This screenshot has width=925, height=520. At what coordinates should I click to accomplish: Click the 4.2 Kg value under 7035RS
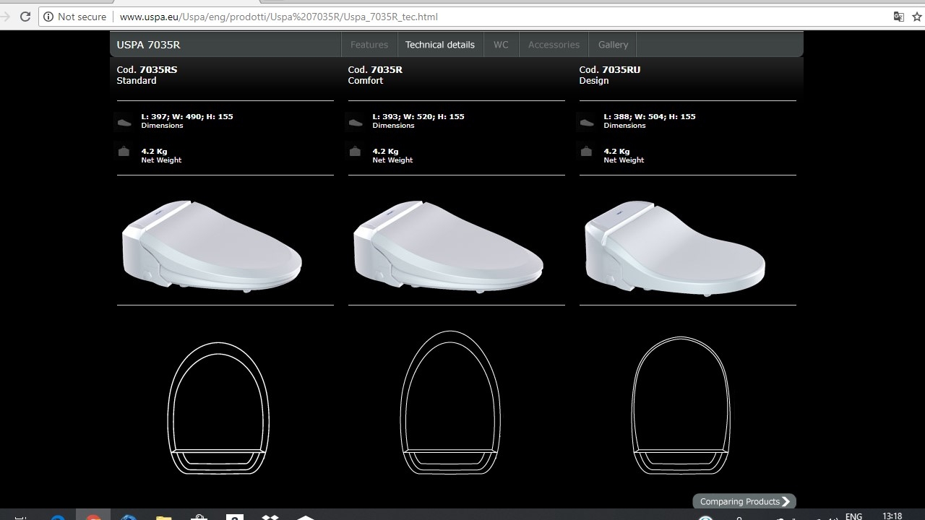pos(154,152)
